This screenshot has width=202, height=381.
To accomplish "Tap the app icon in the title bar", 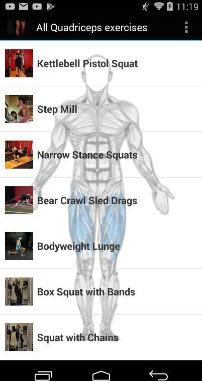I will [x=17, y=27].
